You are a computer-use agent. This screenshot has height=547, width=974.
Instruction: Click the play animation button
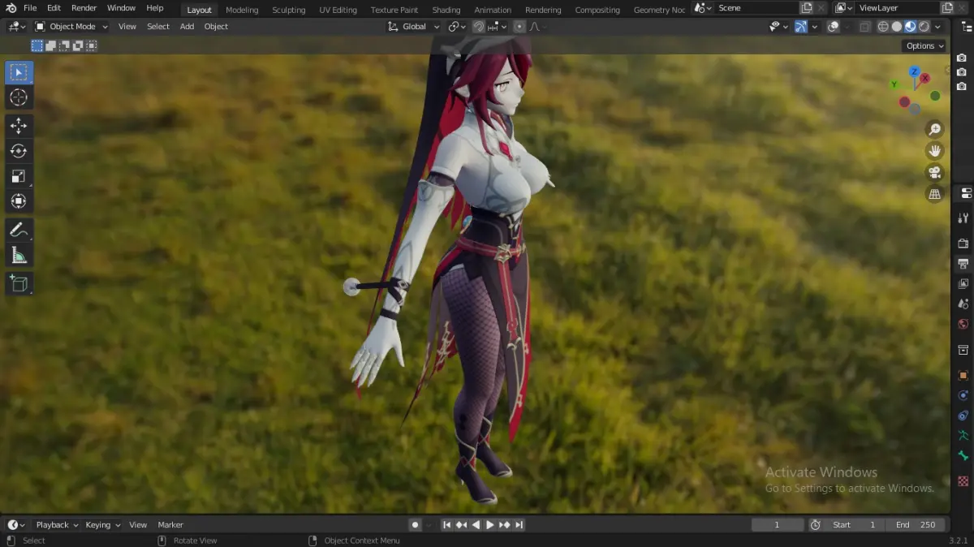489,525
